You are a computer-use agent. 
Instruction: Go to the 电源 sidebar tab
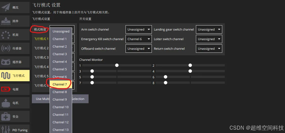[15, 89]
